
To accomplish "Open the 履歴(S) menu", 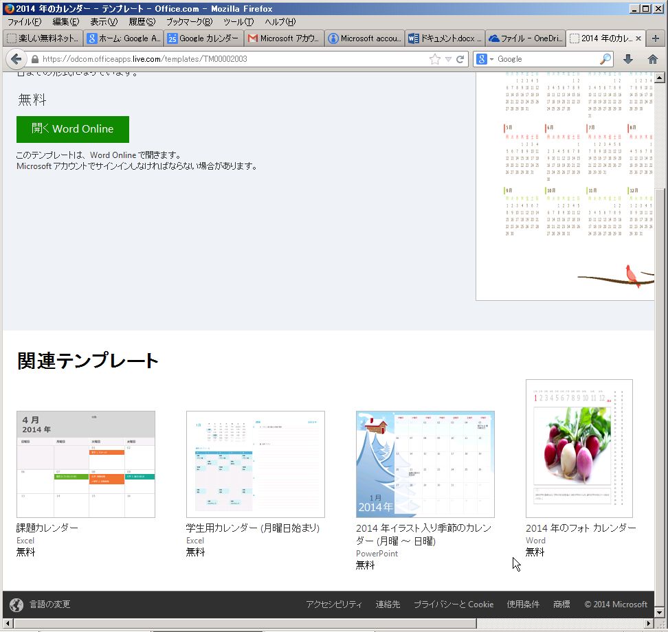I will pyautogui.click(x=142, y=22).
